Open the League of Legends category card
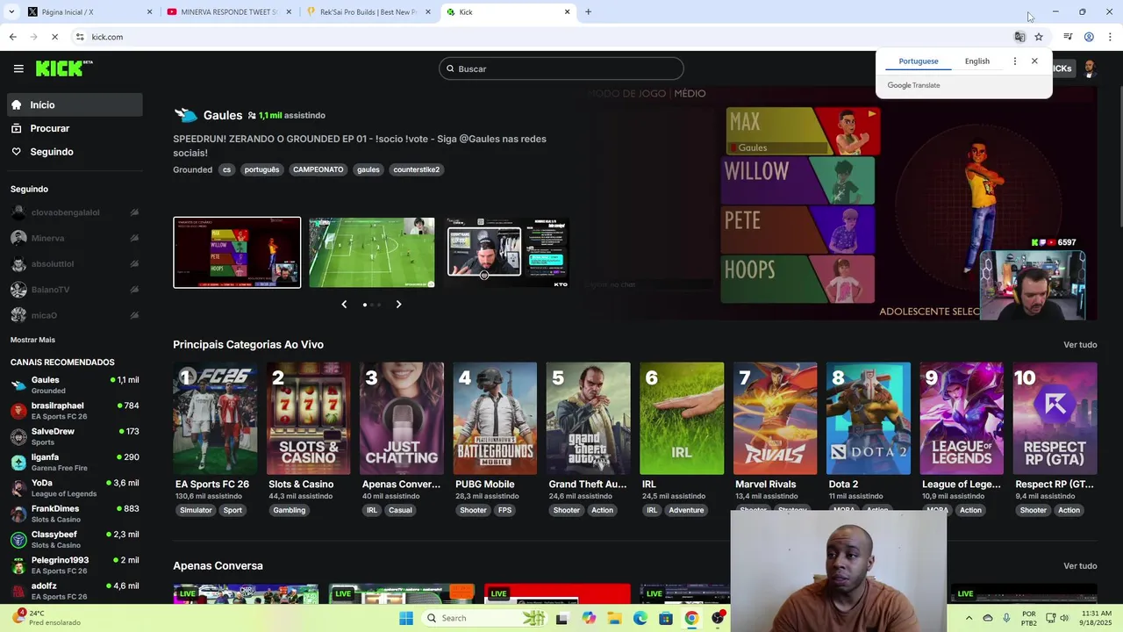Image resolution: width=1123 pixels, height=632 pixels. coord(962,418)
